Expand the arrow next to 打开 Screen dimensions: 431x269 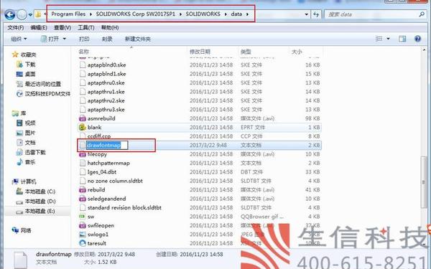click(x=65, y=39)
